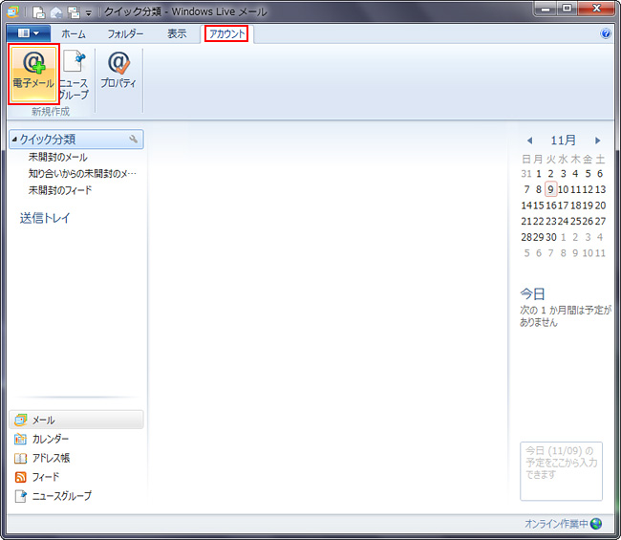Click the 11月 calendar heading
Screen dimensions: 621x540
(563, 140)
